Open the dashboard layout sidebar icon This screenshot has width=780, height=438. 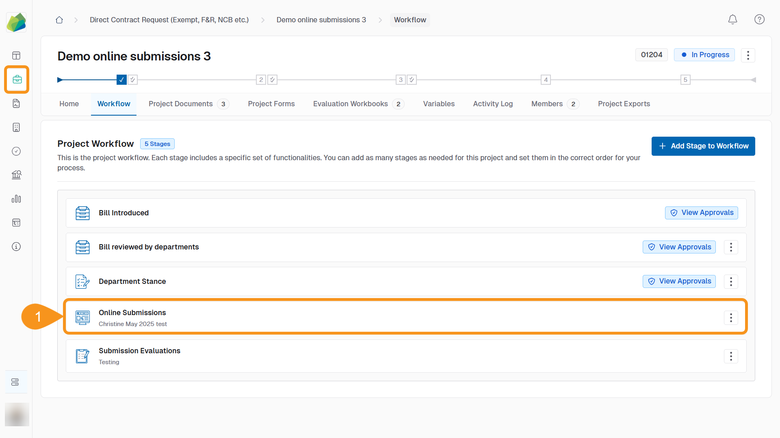[16, 56]
